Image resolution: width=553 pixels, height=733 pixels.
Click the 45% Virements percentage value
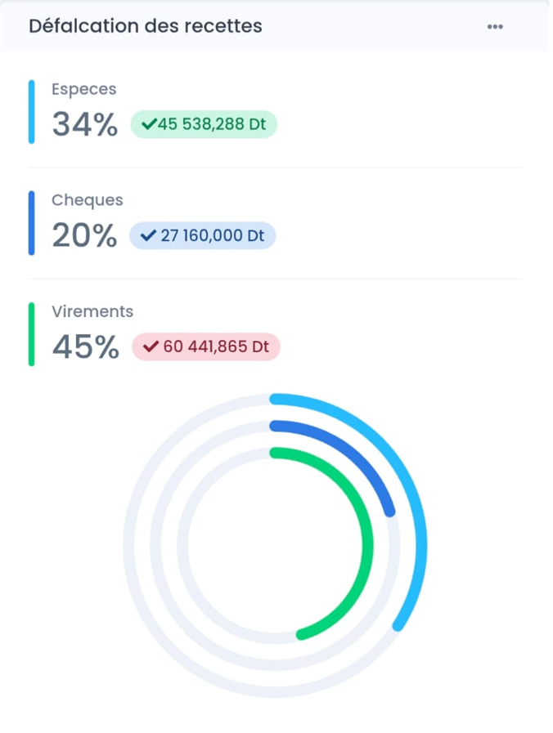tap(85, 347)
